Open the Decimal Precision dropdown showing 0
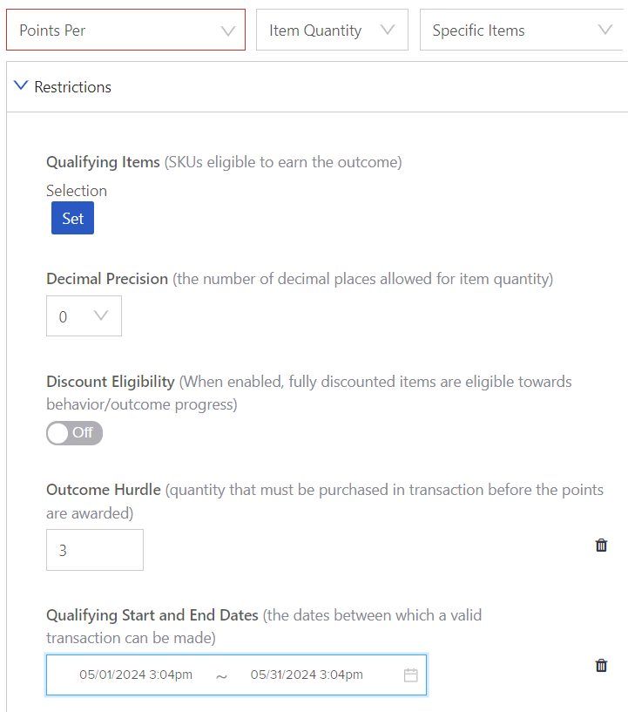 84,316
